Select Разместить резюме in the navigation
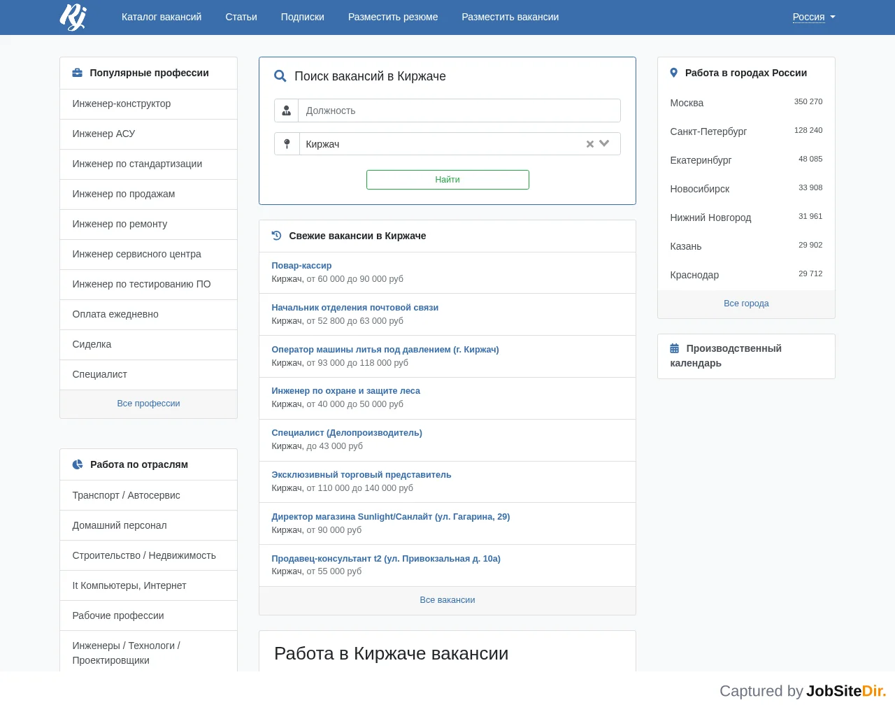This screenshot has width=895, height=712. 393,17
